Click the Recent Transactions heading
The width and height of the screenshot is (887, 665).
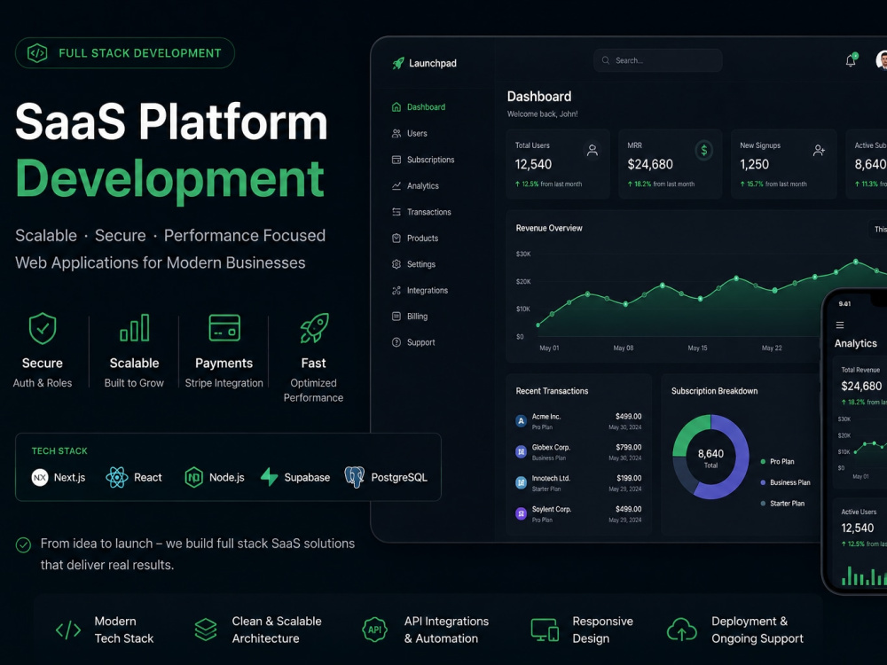tap(552, 391)
